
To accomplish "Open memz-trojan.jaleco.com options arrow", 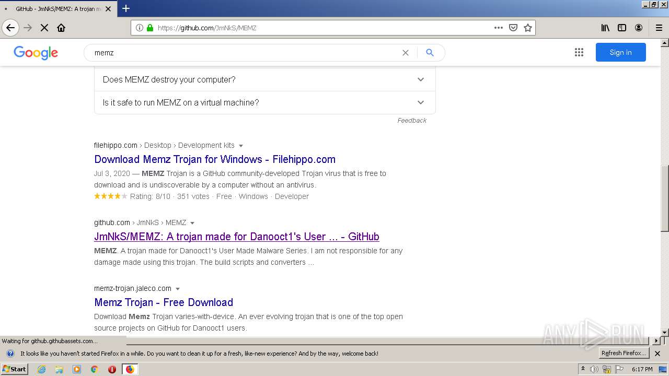I will pos(178,289).
